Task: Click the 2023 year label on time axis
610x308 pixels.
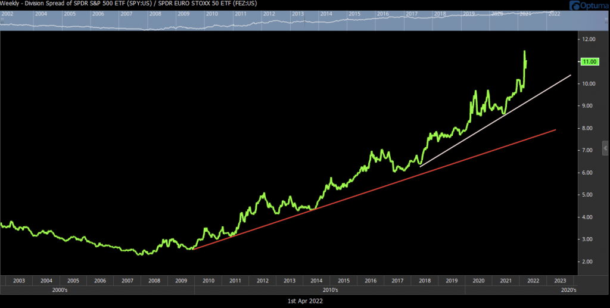Action: pyautogui.click(x=560, y=281)
